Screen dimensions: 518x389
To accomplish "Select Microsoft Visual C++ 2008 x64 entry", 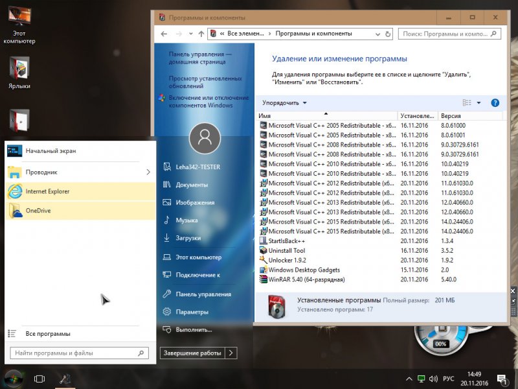I will tap(380, 145).
